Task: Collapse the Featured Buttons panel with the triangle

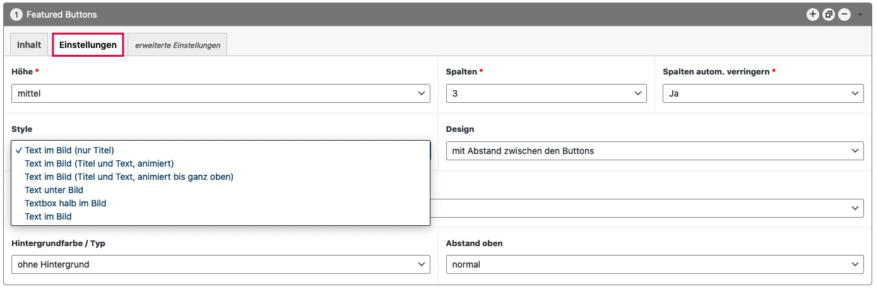Action: tap(860, 14)
